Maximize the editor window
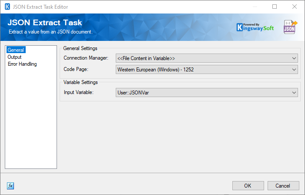The image size is (305, 195). (x=275, y=7)
